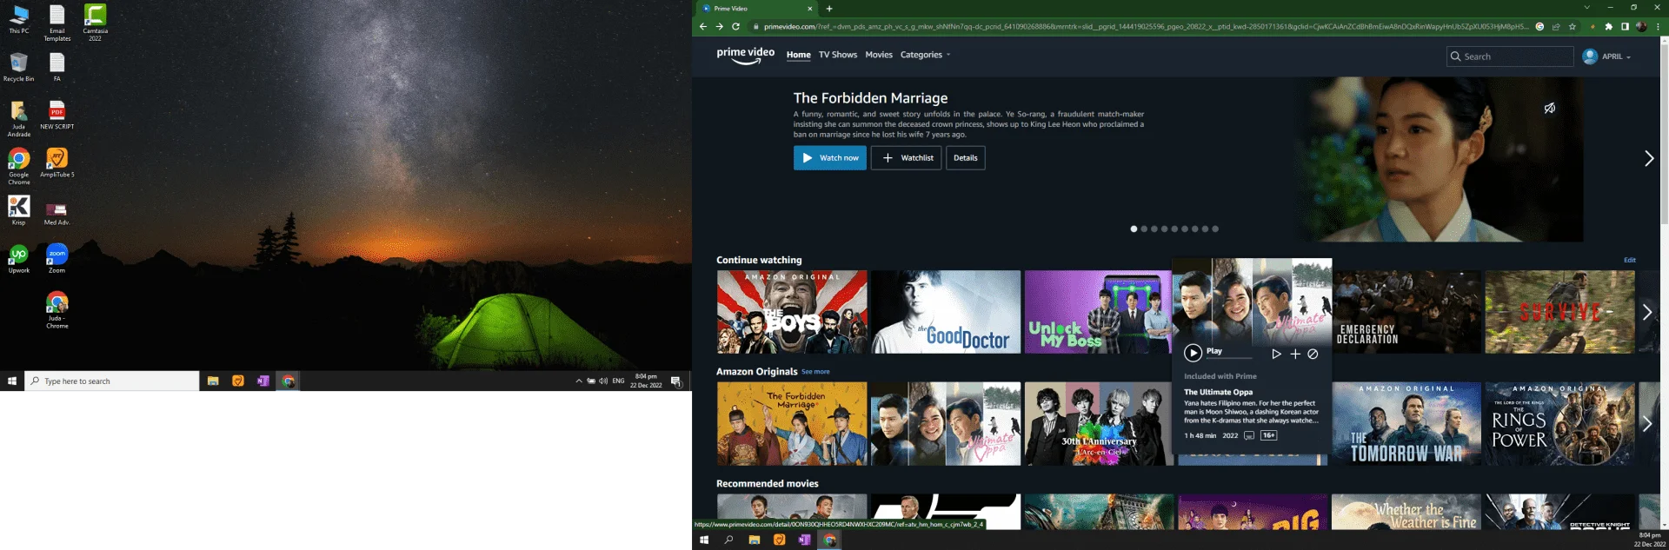Click Chrome address bar URL
The height and width of the screenshot is (550, 1669).
(x=1145, y=27)
